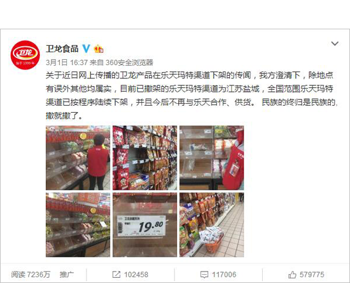Click the 117006 comment count
Image resolution: width=350 pixels, height=283 pixels.
pyautogui.click(x=224, y=275)
